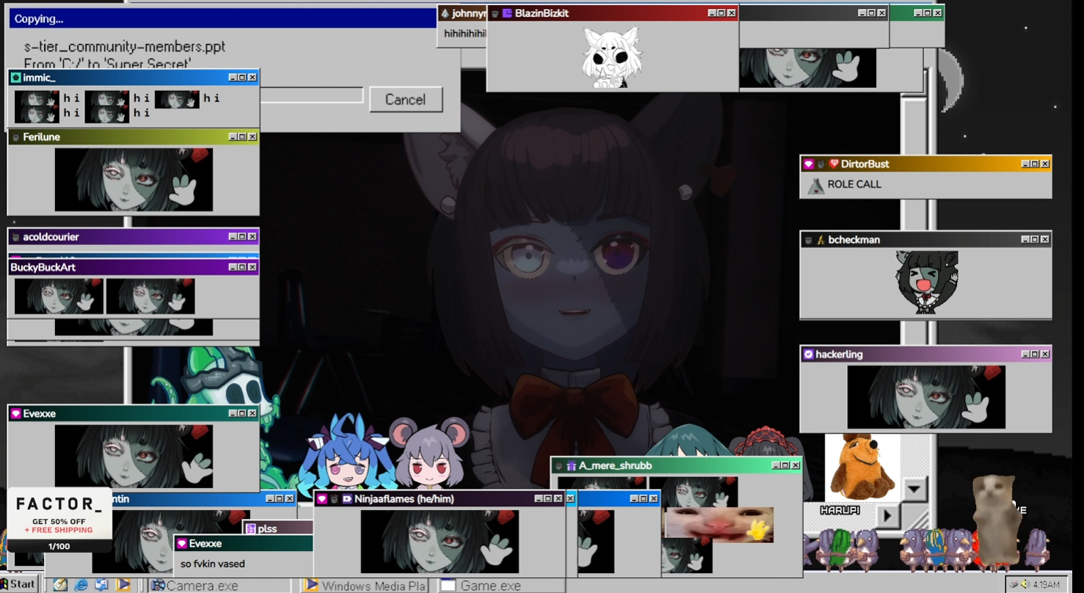Click the Copying dialog progress bar

(311, 95)
